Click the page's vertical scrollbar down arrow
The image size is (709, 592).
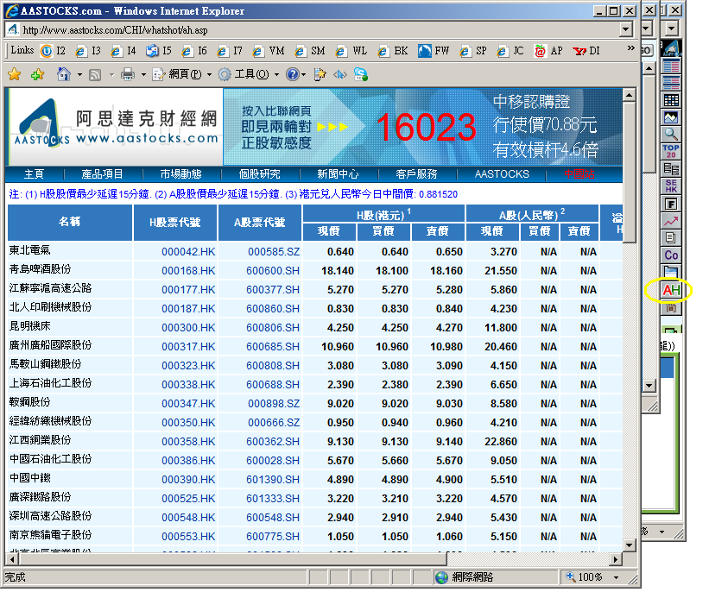pos(629,545)
